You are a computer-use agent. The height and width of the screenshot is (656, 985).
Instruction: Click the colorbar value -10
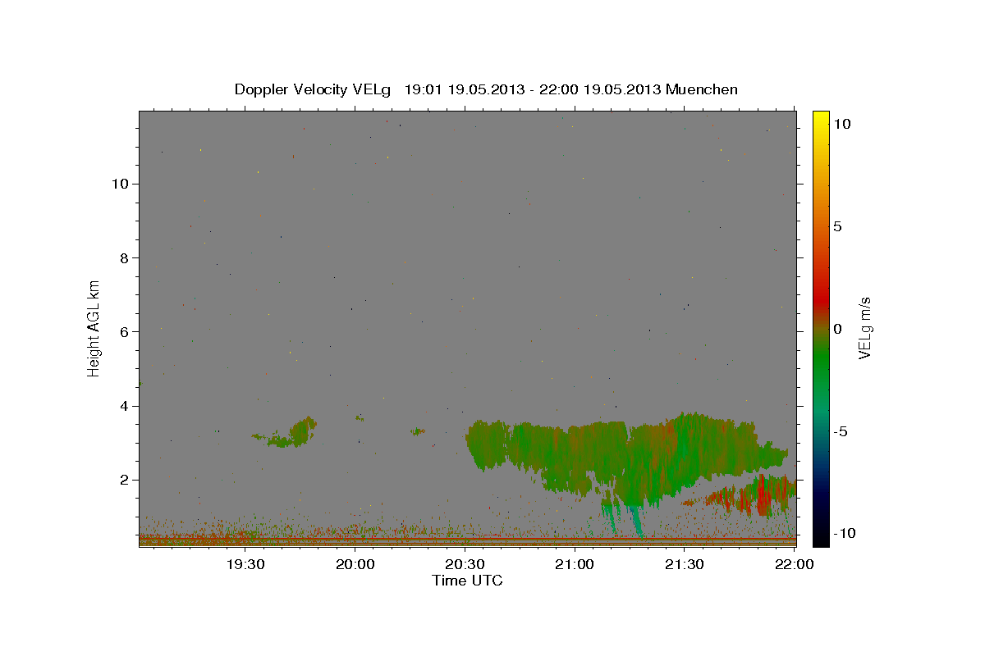point(844,534)
